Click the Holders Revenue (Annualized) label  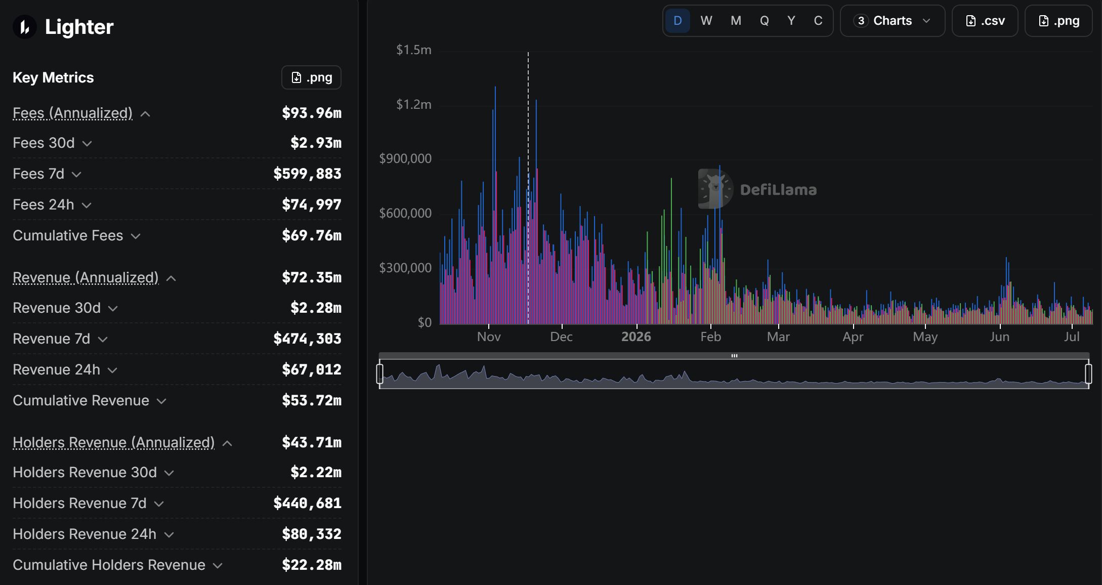(x=113, y=442)
